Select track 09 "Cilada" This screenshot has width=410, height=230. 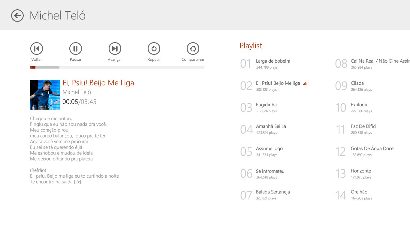coord(357,83)
